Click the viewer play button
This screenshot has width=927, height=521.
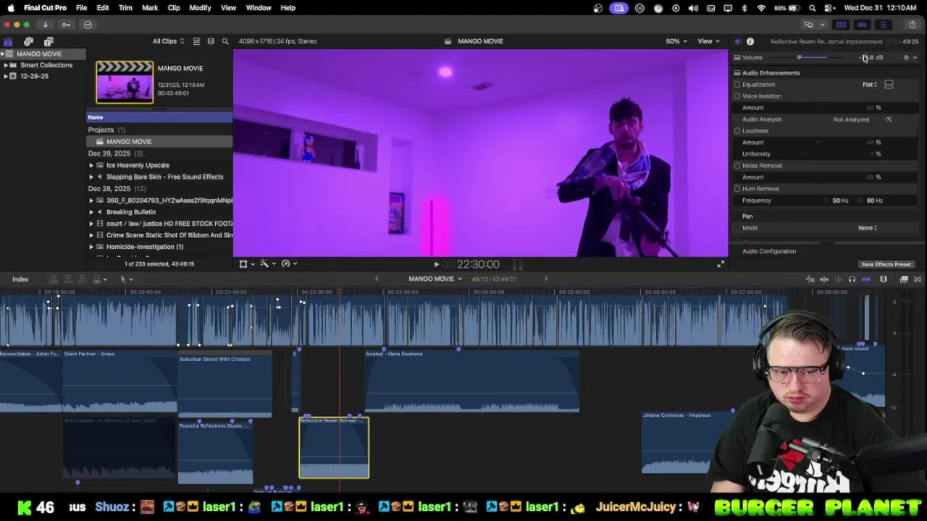pyautogui.click(x=436, y=265)
